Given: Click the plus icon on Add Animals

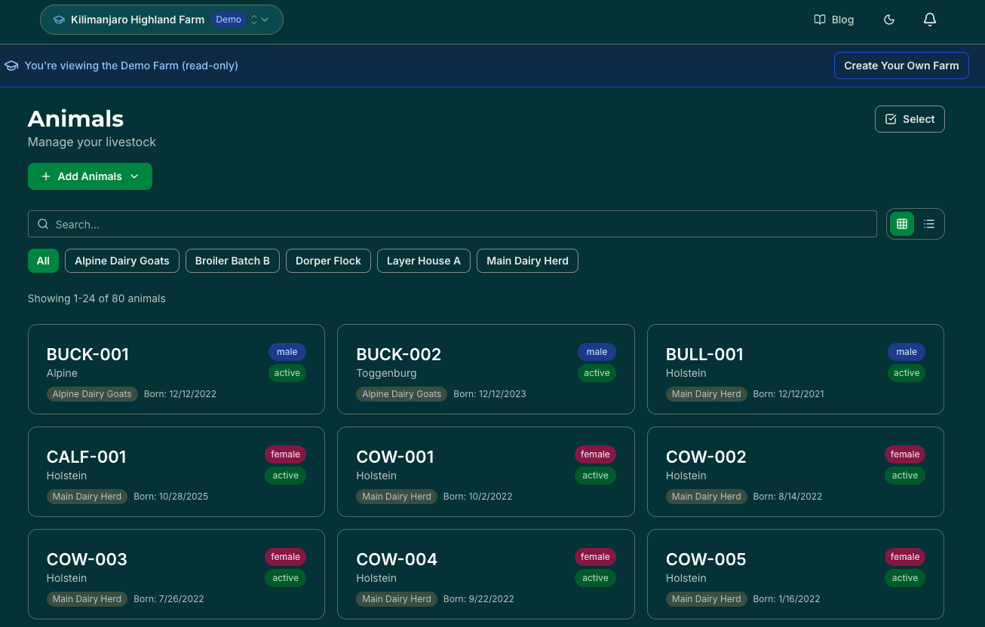Looking at the screenshot, I should (x=46, y=176).
